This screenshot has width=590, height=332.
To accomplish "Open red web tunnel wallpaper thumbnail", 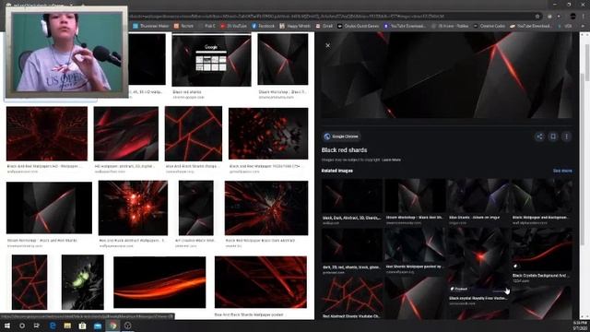I will point(47,134).
